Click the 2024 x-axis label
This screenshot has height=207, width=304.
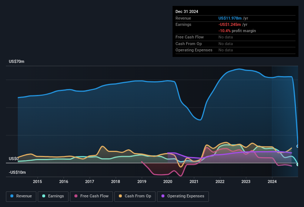click(x=272, y=181)
